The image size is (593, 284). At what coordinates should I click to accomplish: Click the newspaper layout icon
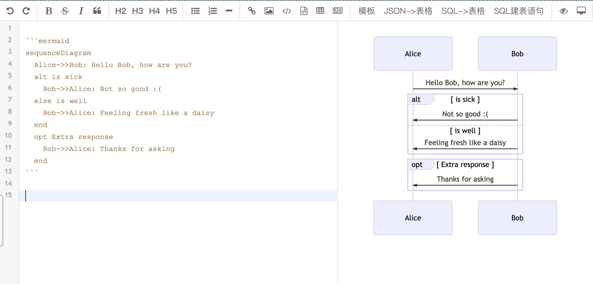(338, 11)
